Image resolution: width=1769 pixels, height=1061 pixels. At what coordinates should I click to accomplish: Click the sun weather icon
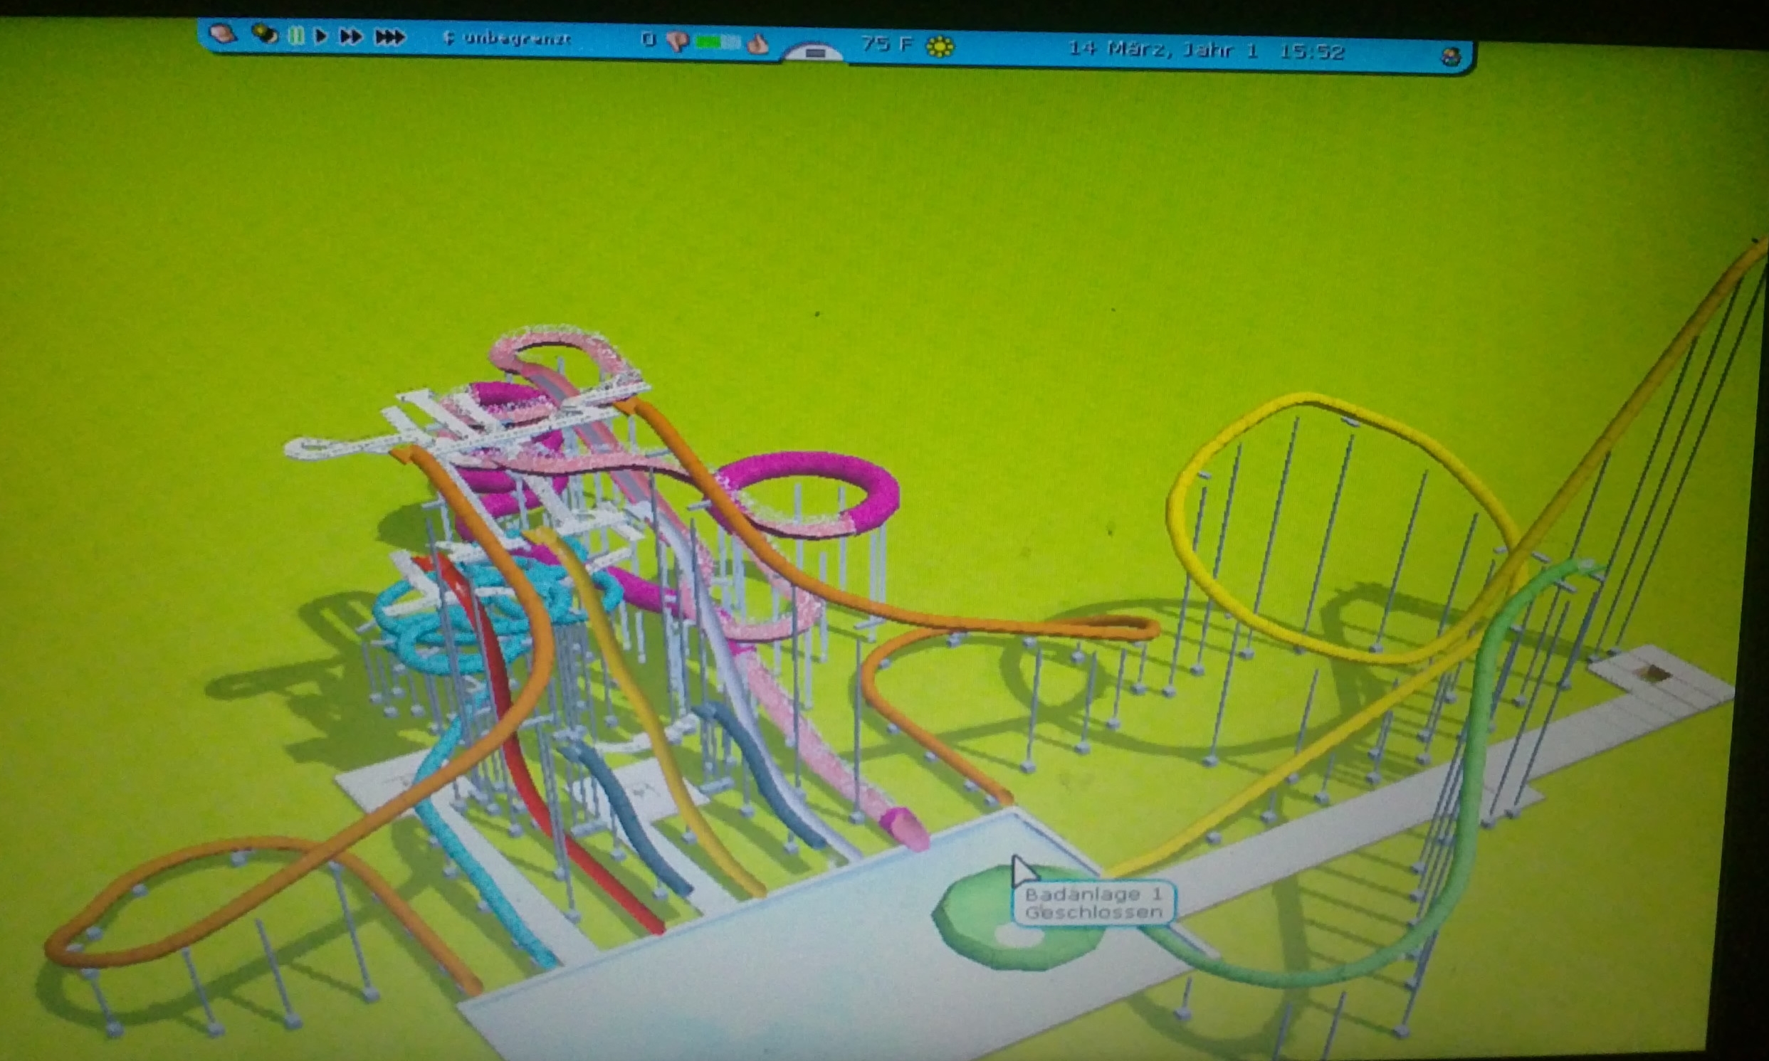[940, 47]
